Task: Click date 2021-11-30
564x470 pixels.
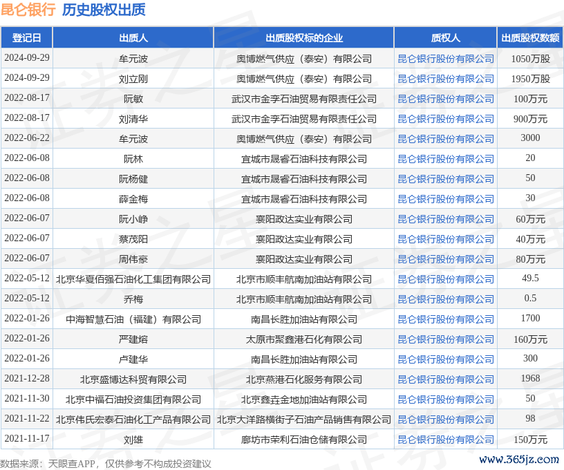Action: coord(27,398)
